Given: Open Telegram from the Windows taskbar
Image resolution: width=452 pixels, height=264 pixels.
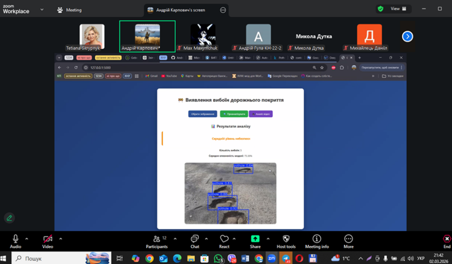Looking at the screenshot, I should [286, 258].
